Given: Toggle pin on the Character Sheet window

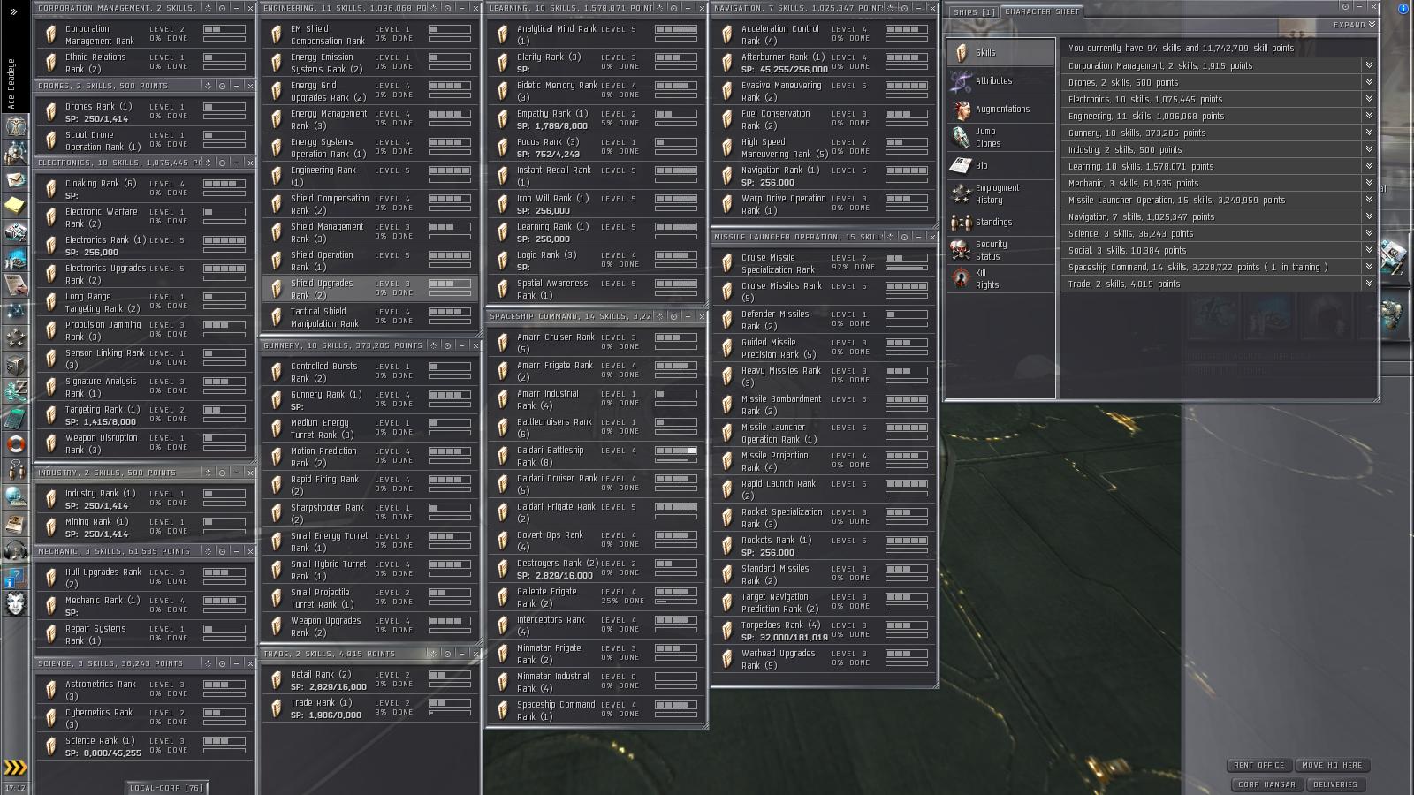Looking at the screenshot, I should point(1346,8).
